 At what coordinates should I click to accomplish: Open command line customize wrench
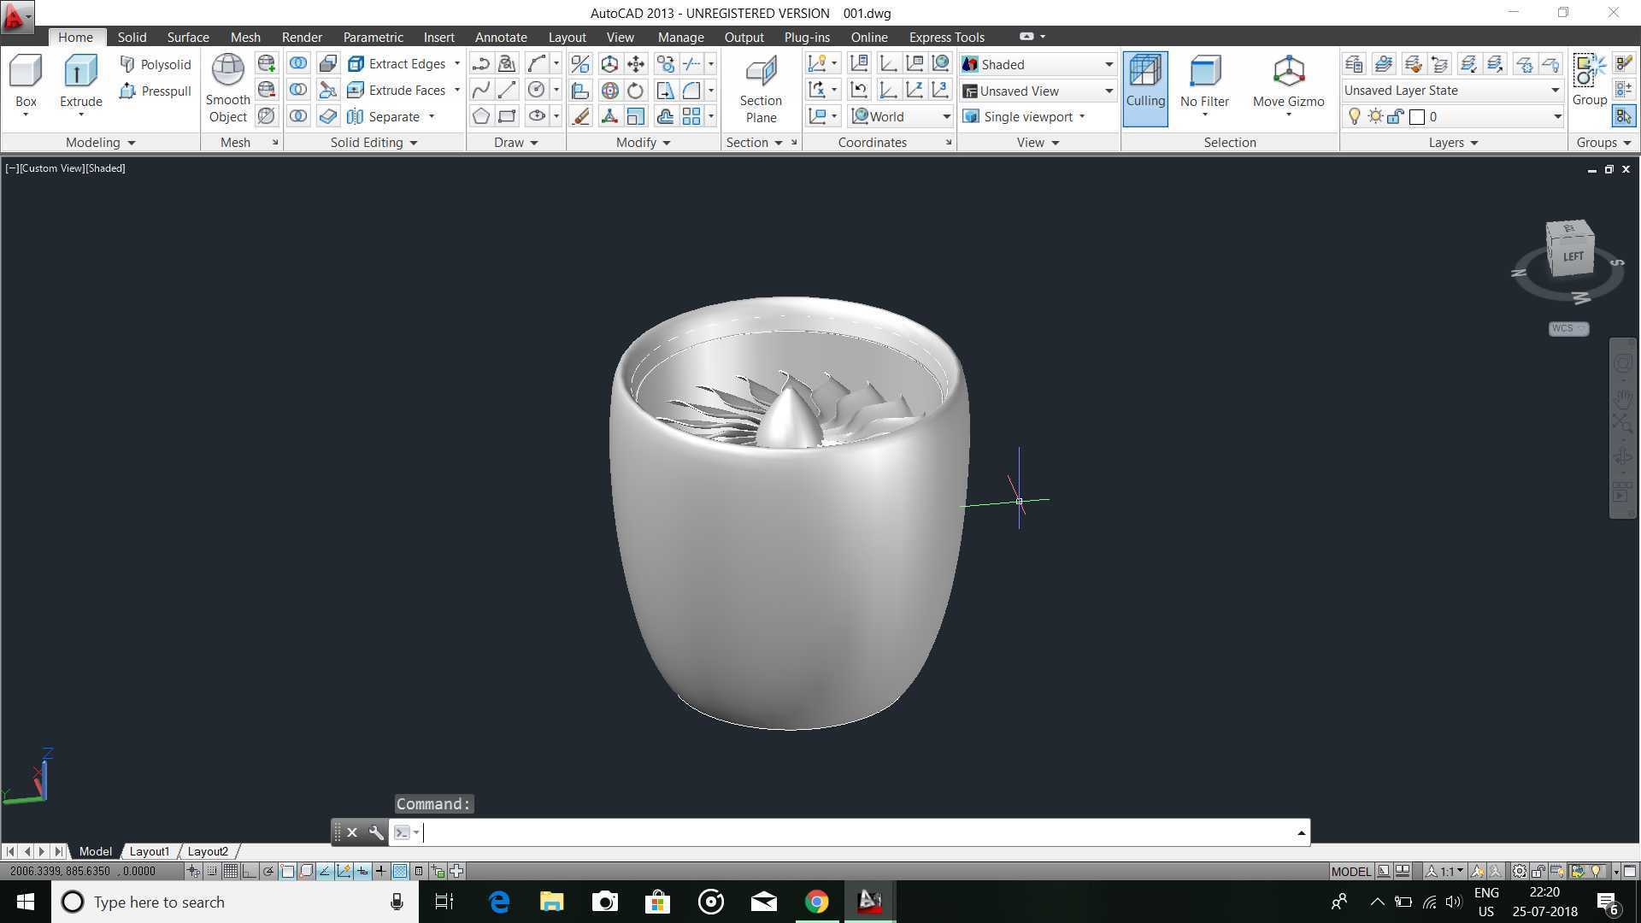pyautogui.click(x=376, y=832)
